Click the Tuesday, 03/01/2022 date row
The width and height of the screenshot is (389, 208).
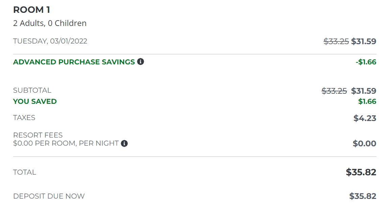[x=50, y=41]
